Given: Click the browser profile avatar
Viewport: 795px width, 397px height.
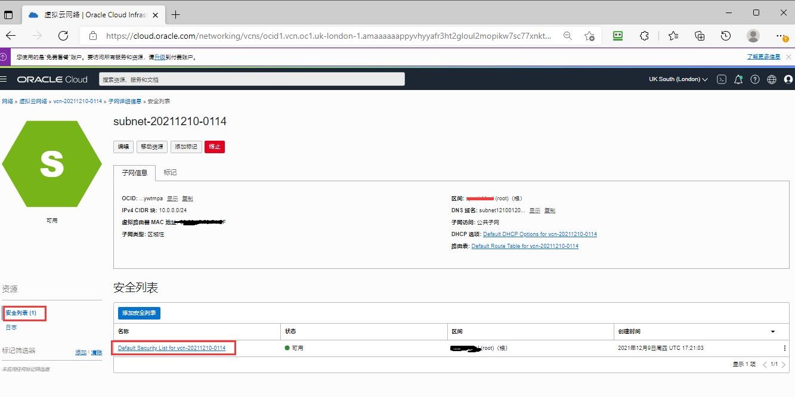Looking at the screenshot, I should [x=753, y=36].
